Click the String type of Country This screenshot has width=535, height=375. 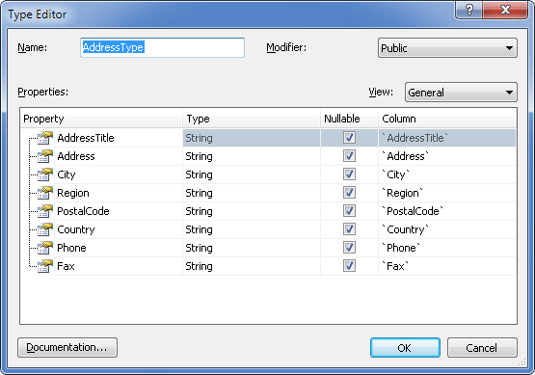tap(252, 229)
